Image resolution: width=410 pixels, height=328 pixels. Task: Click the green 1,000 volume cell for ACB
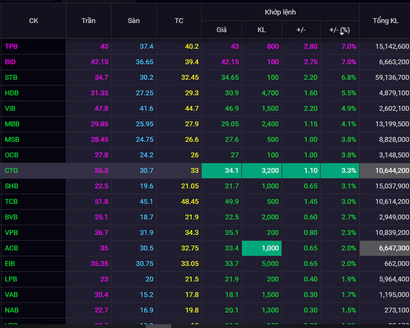261,248
